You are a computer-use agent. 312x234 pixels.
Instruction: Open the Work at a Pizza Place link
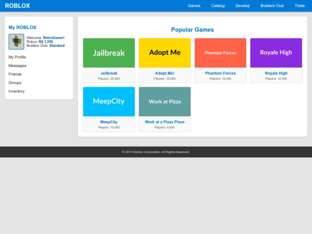165,122
